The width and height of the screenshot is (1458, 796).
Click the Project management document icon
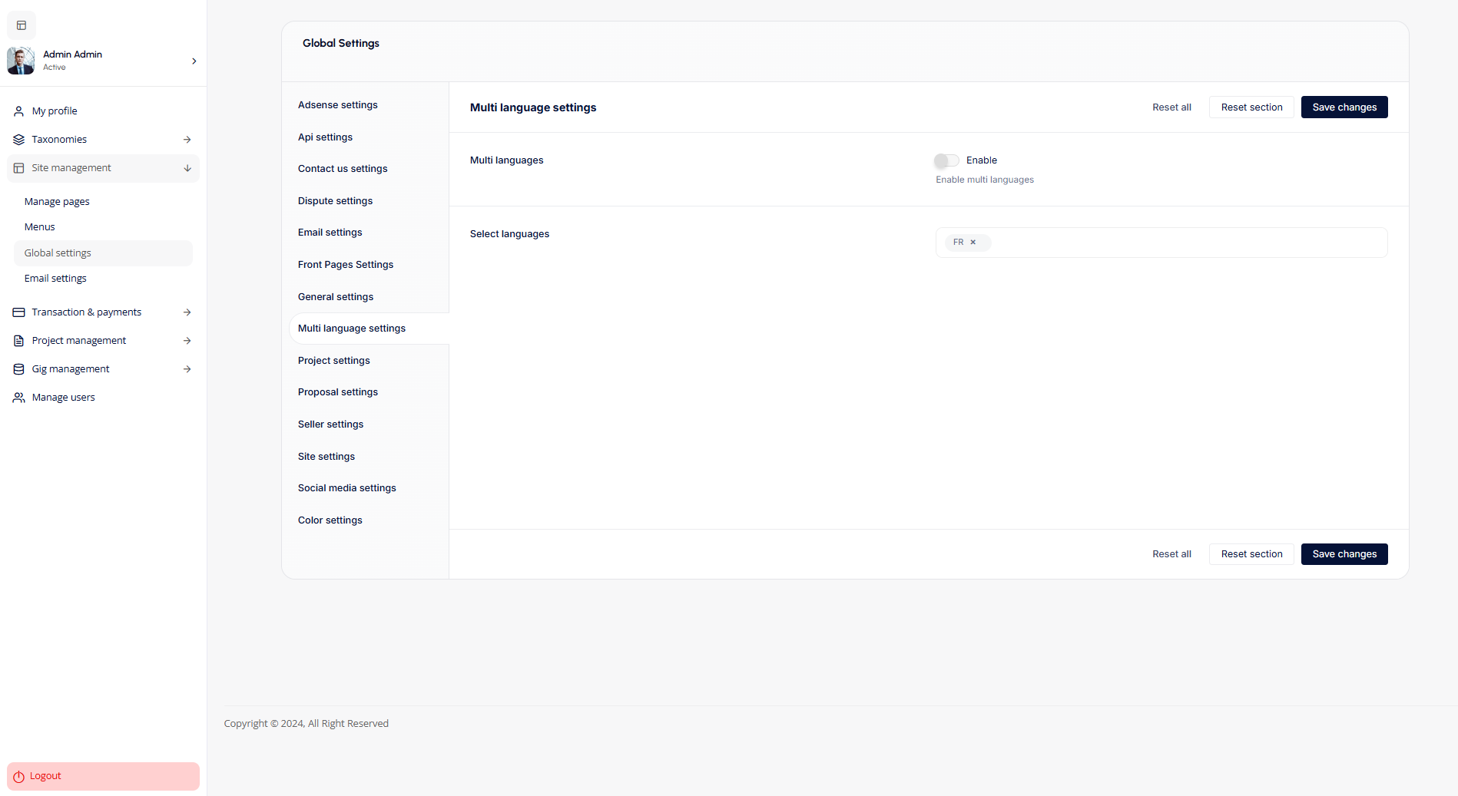19,341
